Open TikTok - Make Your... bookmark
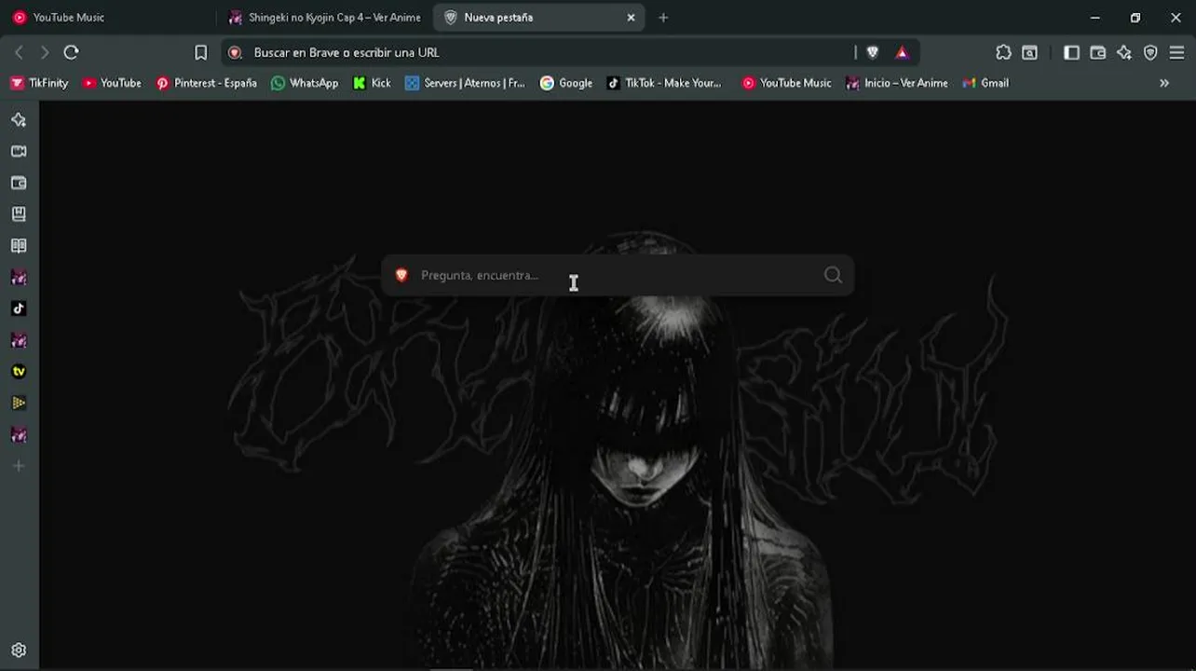This screenshot has width=1196, height=671. pyautogui.click(x=664, y=83)
